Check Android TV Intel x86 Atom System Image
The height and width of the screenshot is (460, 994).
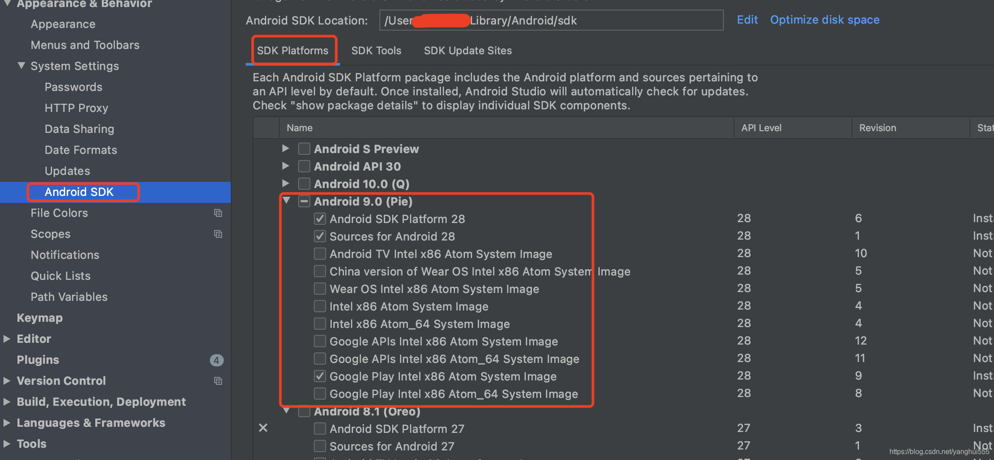[x=320, y=254]
